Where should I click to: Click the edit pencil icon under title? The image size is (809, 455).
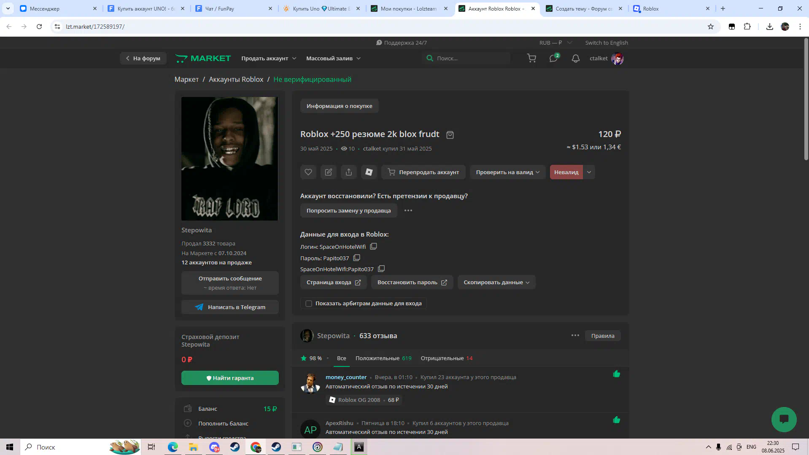[329, 172]
